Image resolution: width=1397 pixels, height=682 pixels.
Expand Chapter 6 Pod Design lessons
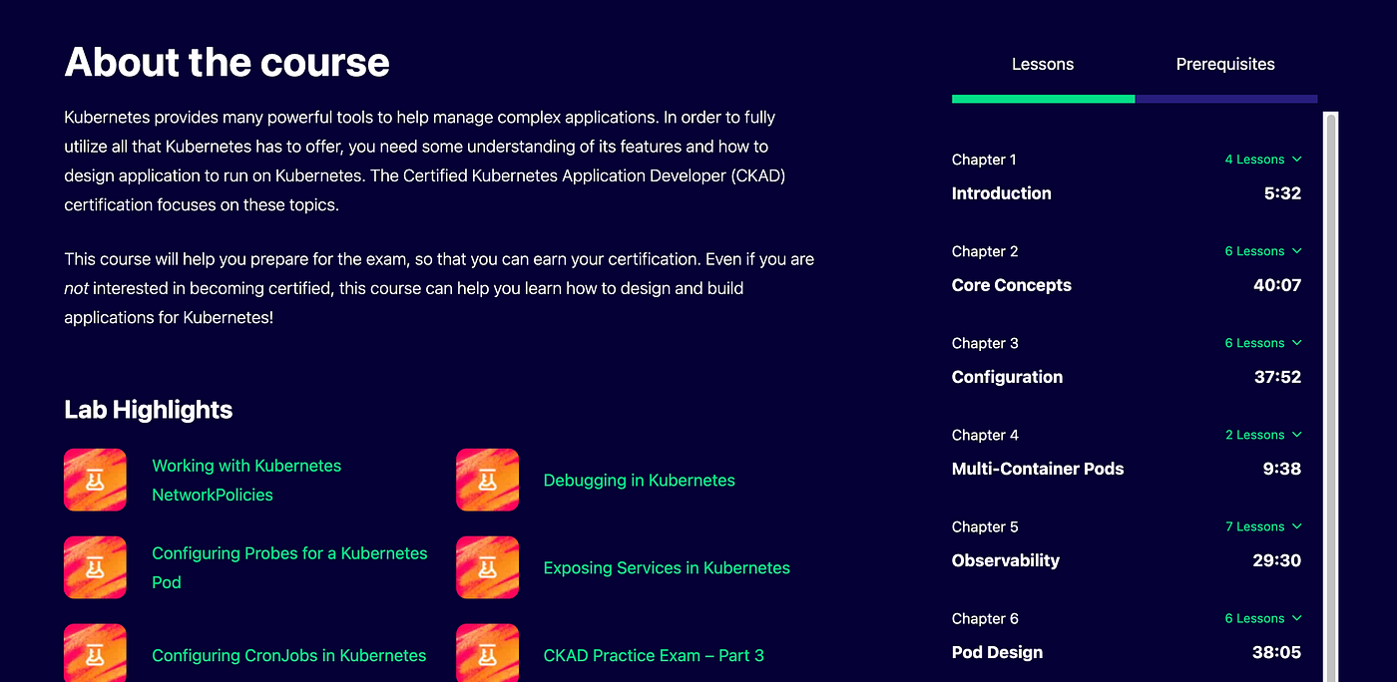[1263, 618]
